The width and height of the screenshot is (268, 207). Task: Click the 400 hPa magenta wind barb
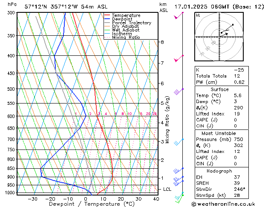tap(179, 58)
